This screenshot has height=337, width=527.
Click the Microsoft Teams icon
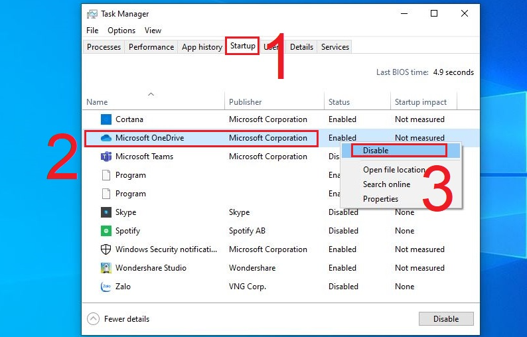tap(106, 157)
